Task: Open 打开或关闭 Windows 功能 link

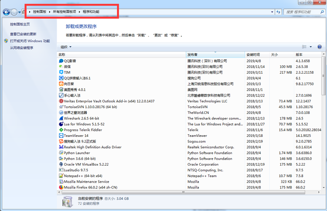Action: 30,41
